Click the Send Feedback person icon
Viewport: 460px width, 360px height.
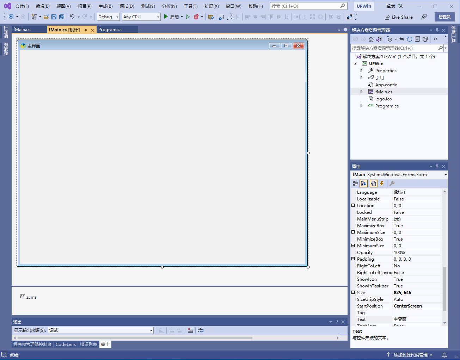[424, 17]
